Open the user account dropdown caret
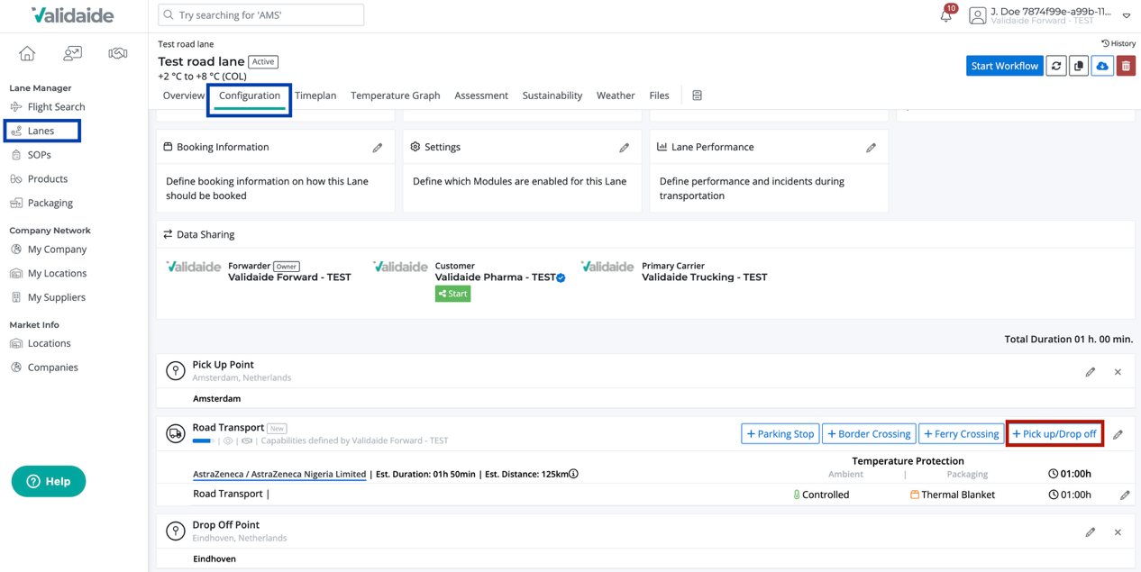 pyautogui.click(x=1127, y=15)
